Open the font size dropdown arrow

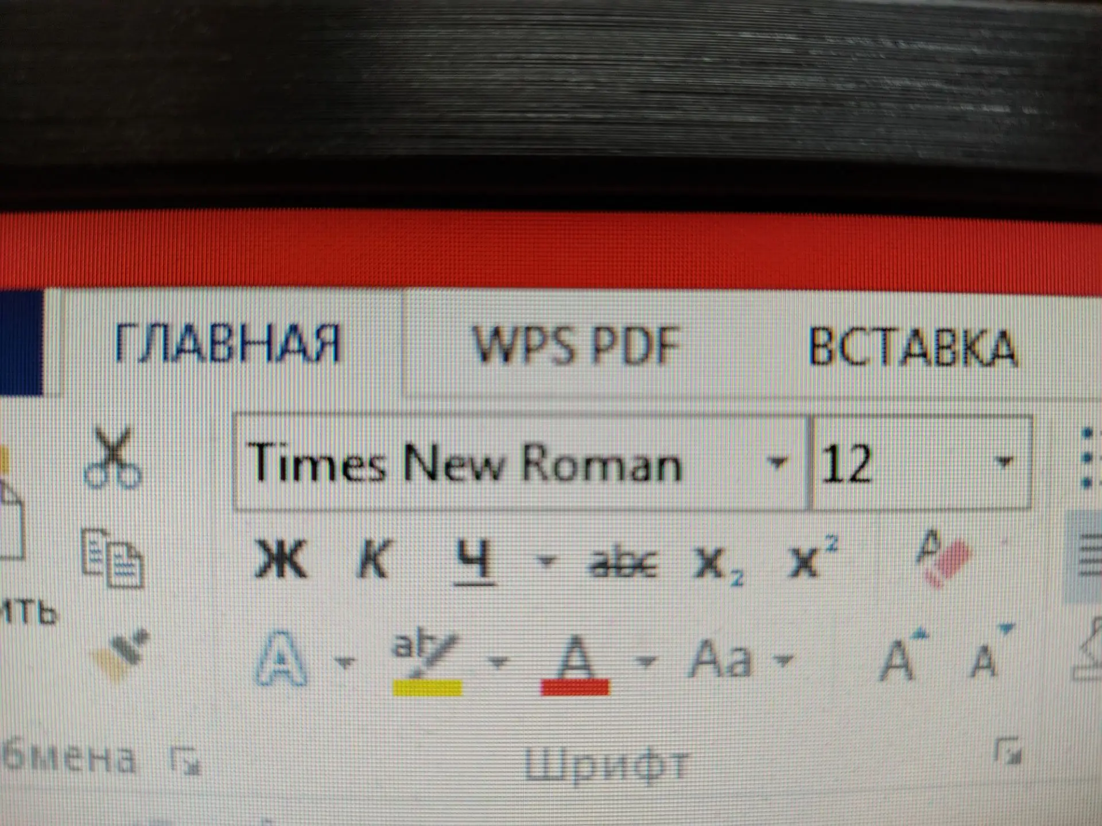tap(1004, 462)
